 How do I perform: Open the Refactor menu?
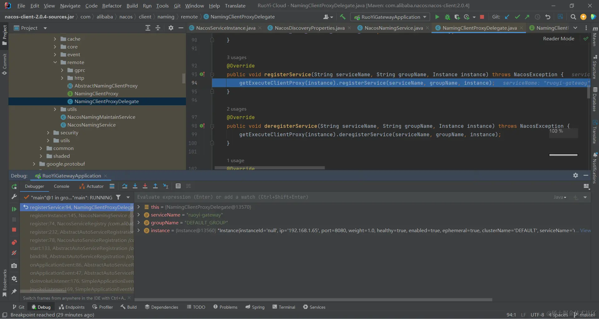pos(112,6)
